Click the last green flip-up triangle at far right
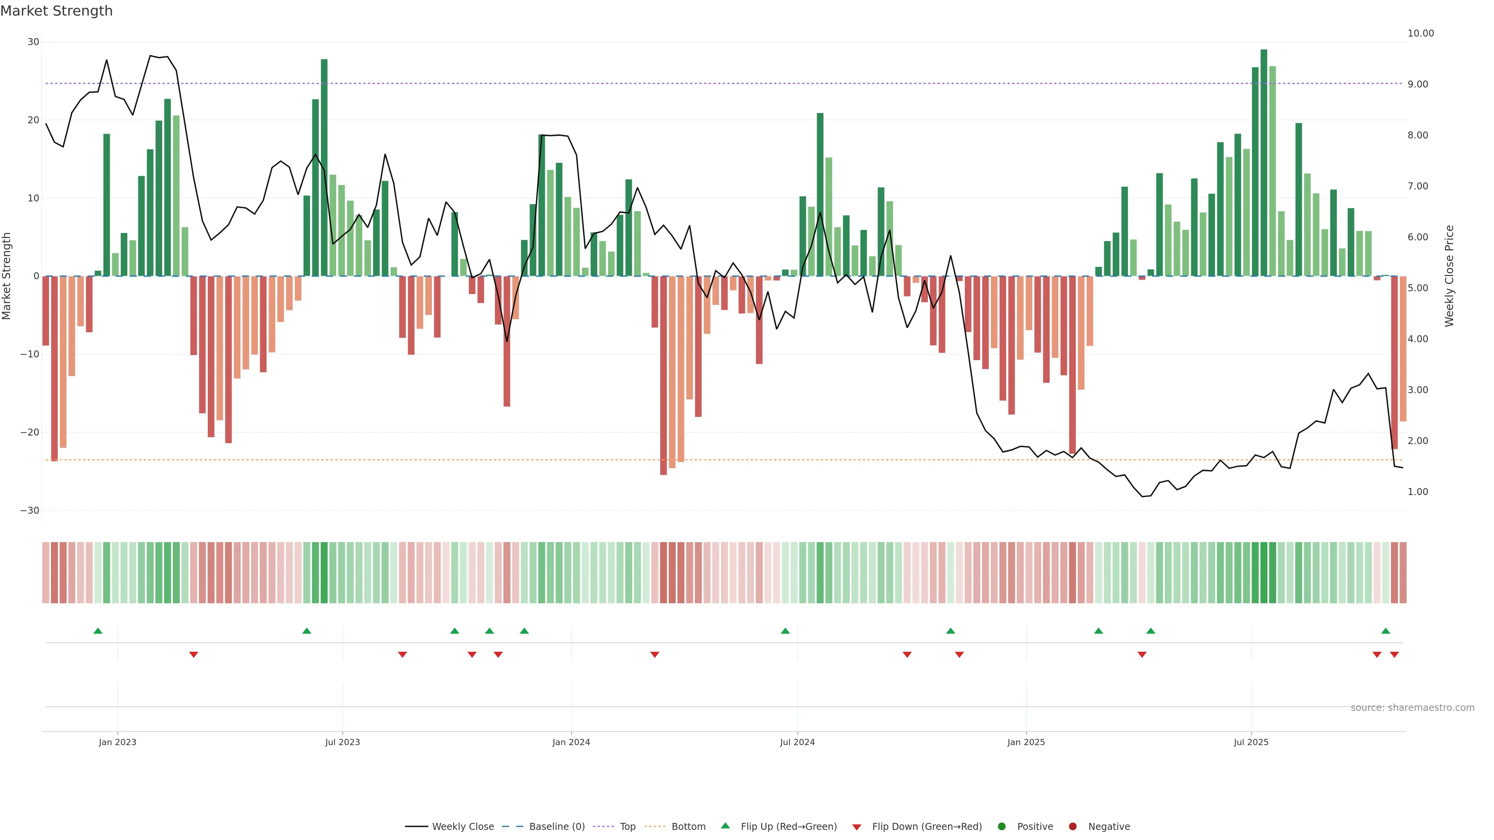This screenshot has height=840, width=1494. [1385, 631]
